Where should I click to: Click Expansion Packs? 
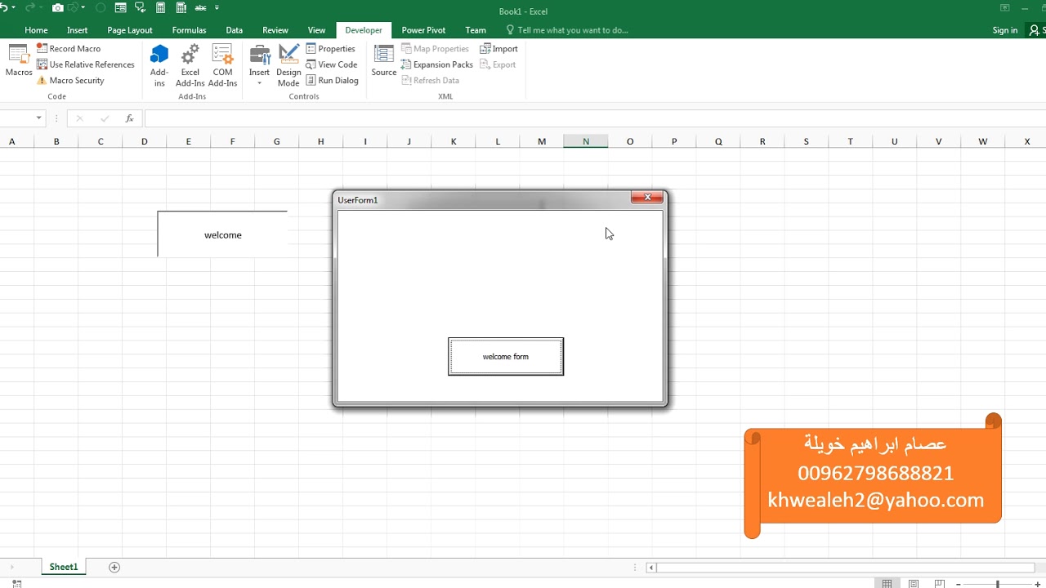(437, 65)
